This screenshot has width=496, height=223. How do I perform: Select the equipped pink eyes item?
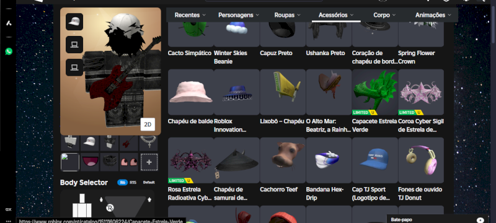coord(129,162)
